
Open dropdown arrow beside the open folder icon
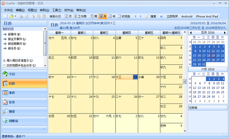point(15,16)
